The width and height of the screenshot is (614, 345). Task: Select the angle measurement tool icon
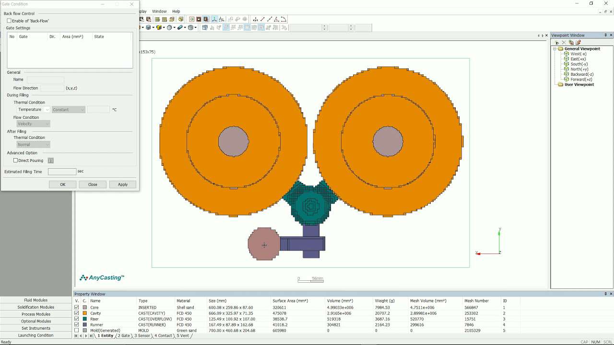pyautogui.click(x=276, y=19)
